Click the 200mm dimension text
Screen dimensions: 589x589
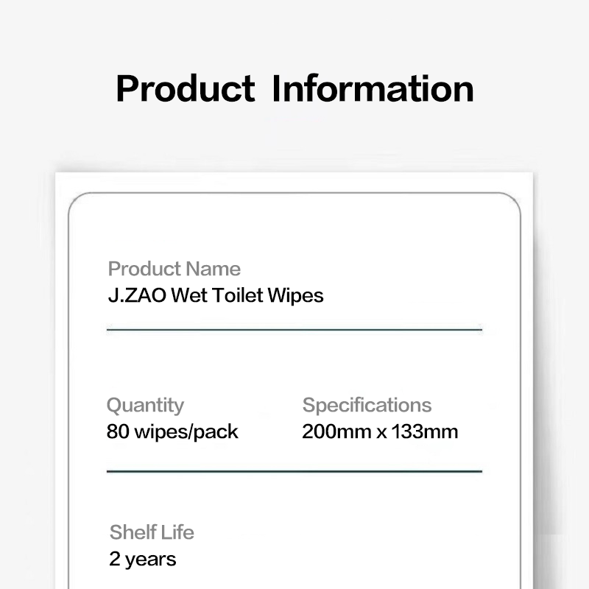tap(336, 431)
